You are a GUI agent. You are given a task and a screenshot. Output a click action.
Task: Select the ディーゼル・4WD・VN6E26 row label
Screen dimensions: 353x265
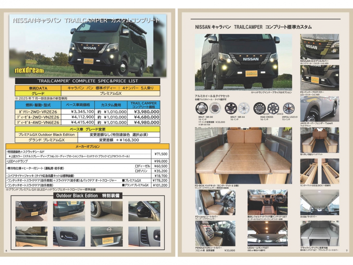point(38,122)
